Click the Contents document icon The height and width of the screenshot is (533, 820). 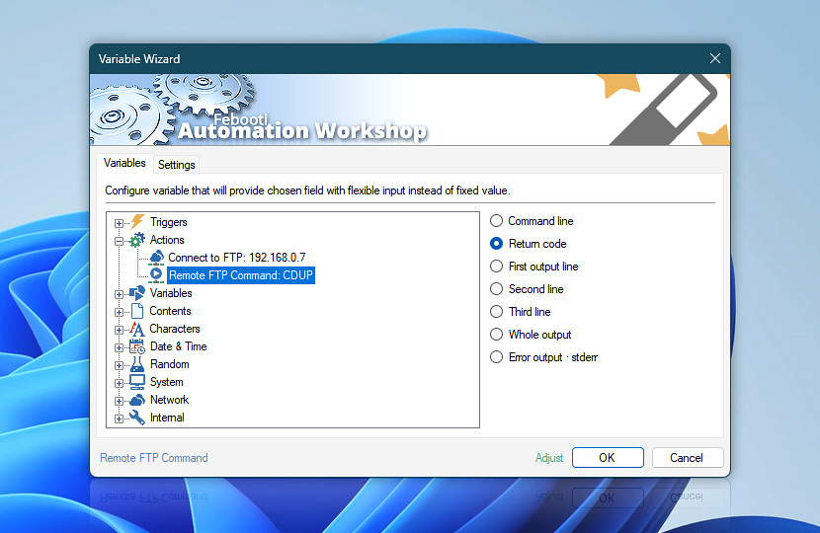click(x=137, y=311)
